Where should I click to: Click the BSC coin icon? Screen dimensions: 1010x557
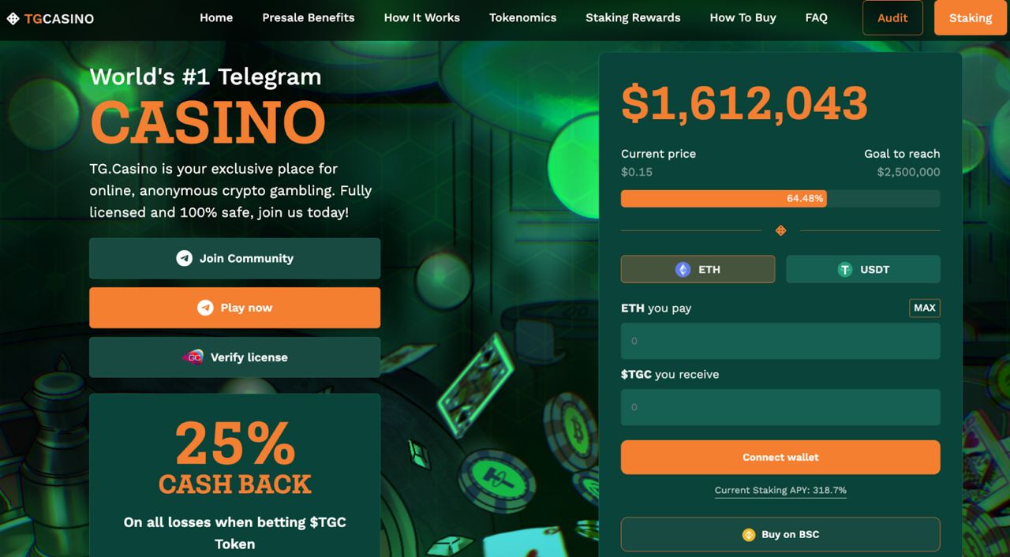[749, 534]
